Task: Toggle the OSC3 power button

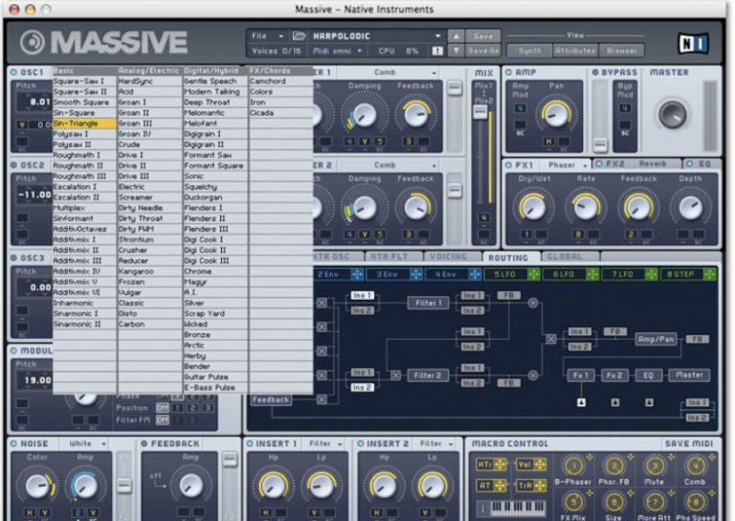Action: click(13, 258)
